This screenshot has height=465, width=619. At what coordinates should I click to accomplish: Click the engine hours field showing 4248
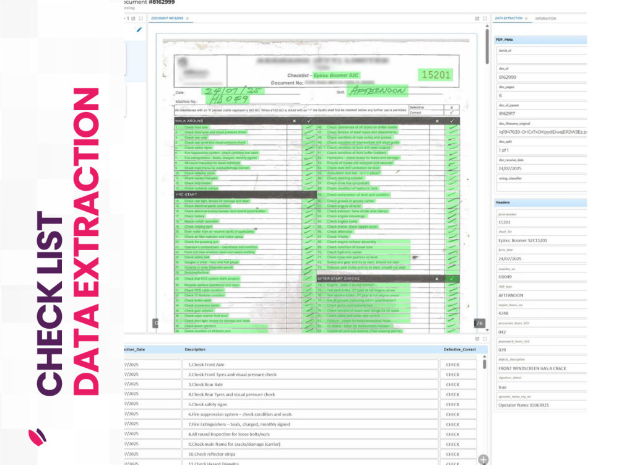coord(542,313)
